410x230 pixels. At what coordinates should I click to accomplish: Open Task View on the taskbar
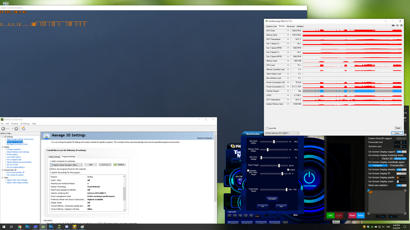(x=11, y=227)
